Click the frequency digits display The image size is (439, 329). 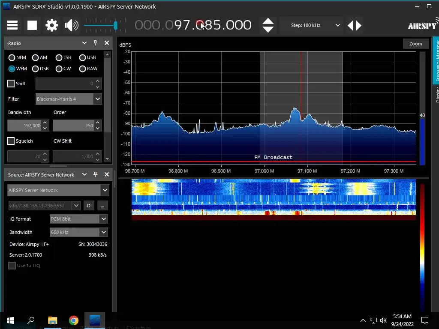click(193, 25)
